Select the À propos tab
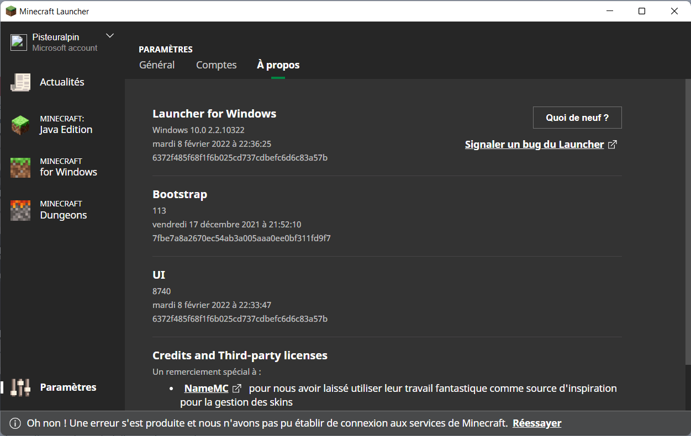 (278, 65)
